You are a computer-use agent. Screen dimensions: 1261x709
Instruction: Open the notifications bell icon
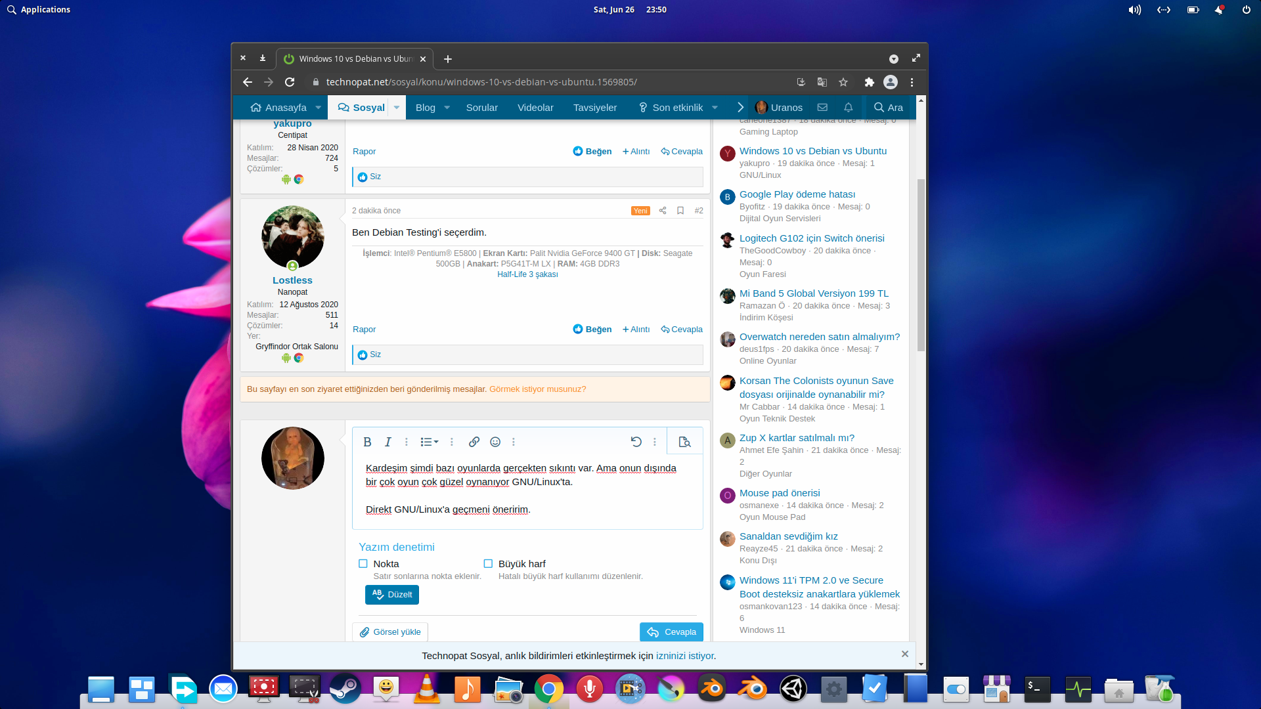(x=848, y=108)
